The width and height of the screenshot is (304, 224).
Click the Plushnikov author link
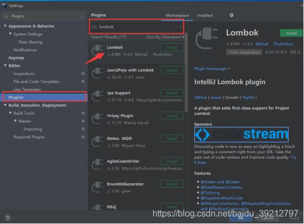(x=283, y=44)
